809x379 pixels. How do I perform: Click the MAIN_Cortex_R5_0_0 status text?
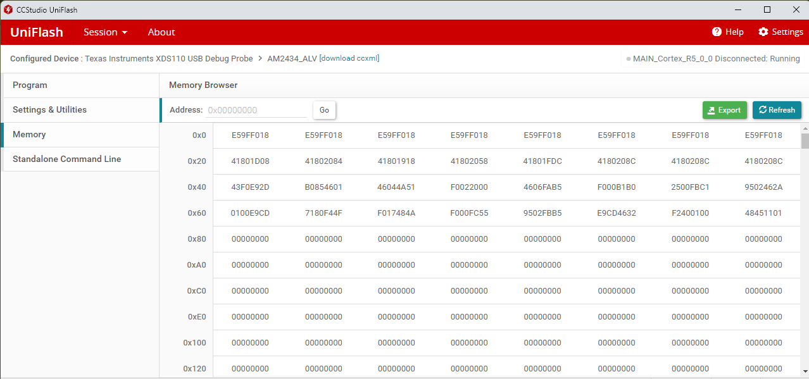click(x=717, y=58)
